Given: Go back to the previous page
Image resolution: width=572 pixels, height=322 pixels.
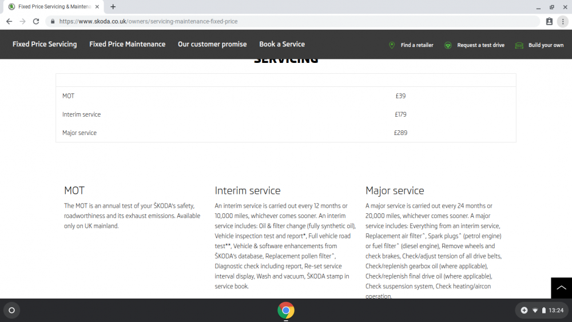Looking at the screenshot, I should click(9, 22).
